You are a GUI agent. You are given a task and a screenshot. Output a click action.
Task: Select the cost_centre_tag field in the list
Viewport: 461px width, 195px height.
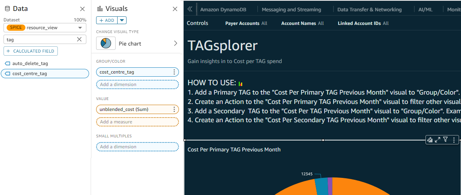45,74
